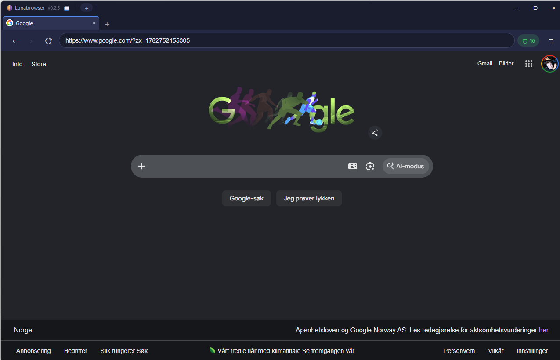The image size is (560, 360).
Task: Open the Annonsering footer link
Action: 33,351
